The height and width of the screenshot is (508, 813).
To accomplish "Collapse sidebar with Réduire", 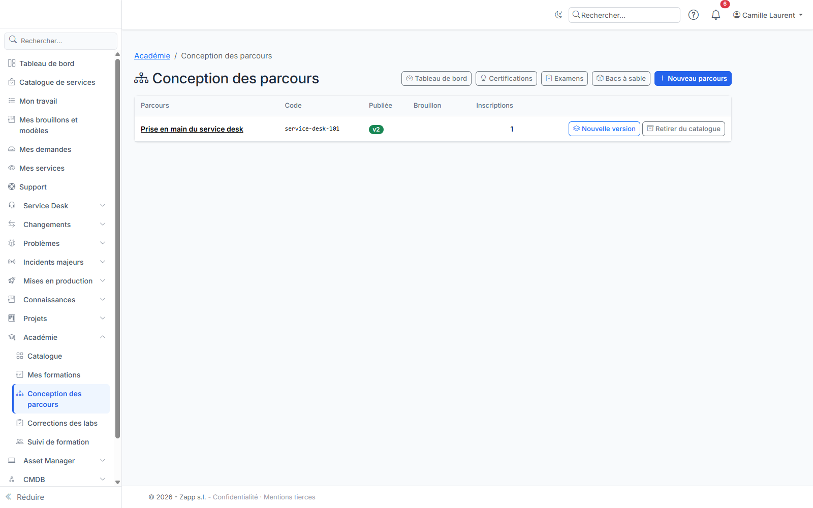I will tap(25, 497).
